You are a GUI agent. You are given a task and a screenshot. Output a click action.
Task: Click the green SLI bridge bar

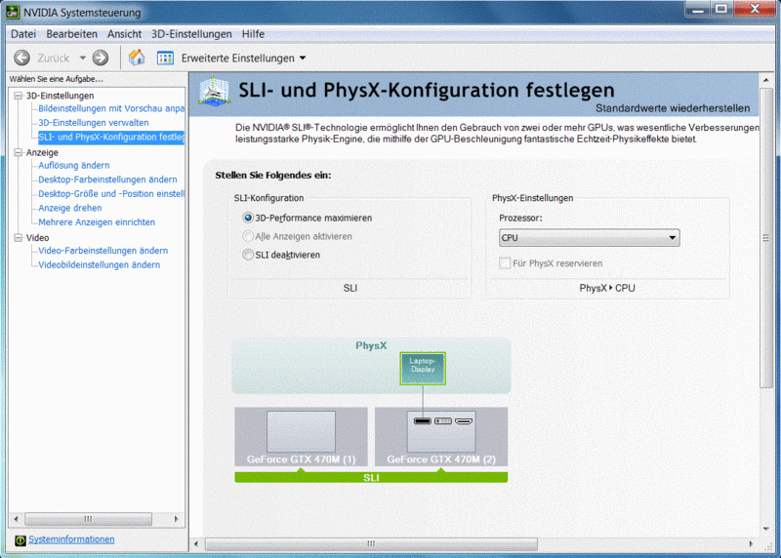[371, 477]
